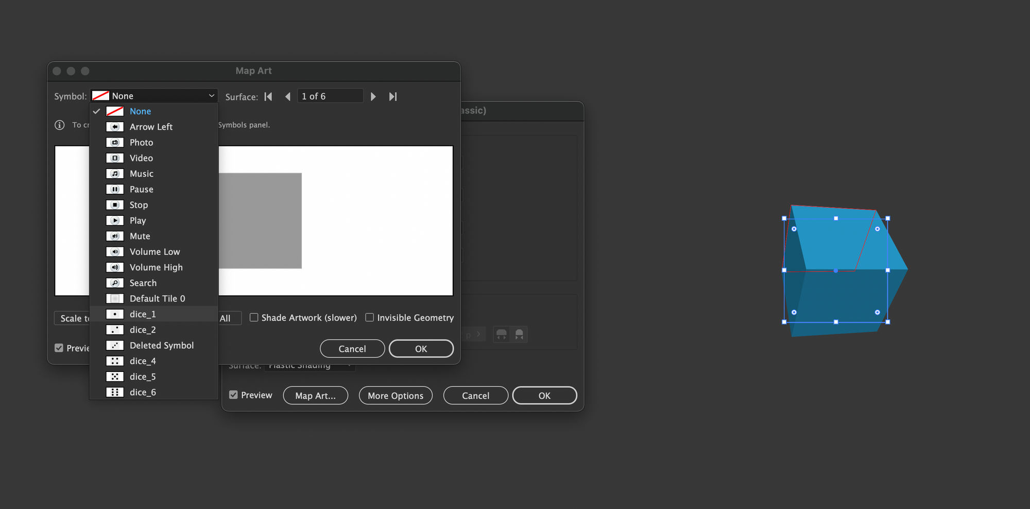Viewport: 1030px width, 509px height.
Task: Click the Play symbol icon
Action: point(115,220)
